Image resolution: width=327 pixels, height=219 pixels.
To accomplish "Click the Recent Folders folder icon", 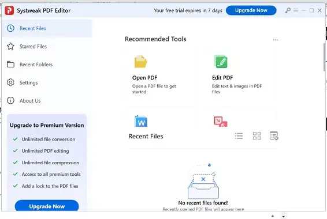I will [10, 65].
